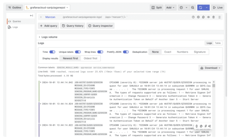
Task: Click the Manzan query name
Action: pos(50,17)
